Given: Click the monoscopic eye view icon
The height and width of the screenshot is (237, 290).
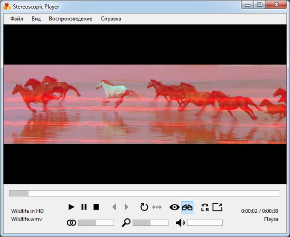Looking at the screenshot, I should (174, 207).
